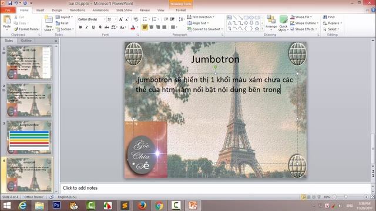The width and height of the screenshot is (376, 211).
Task: Switch to the Design tab
Action: click(57, 10)
